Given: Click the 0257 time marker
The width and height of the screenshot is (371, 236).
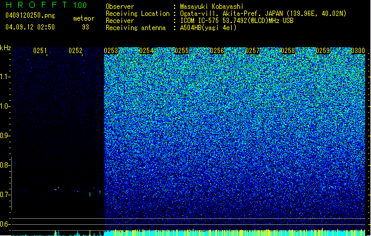Looking at the screenshot, I should [x=252, y=51].
